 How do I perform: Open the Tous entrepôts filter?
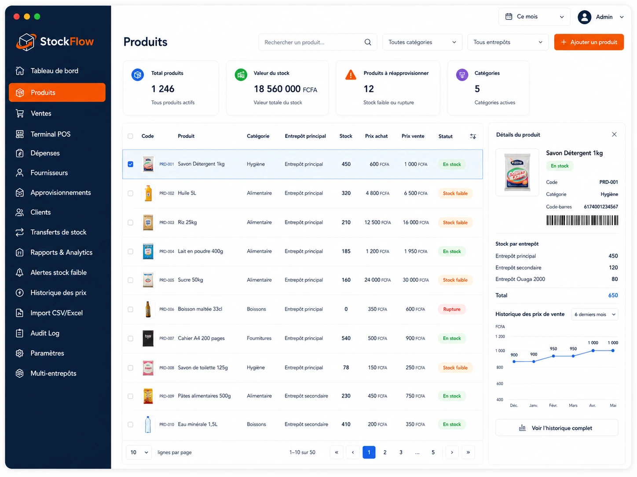(508, 42)
